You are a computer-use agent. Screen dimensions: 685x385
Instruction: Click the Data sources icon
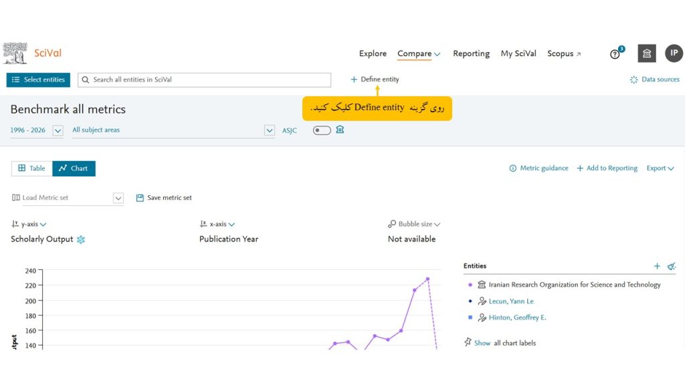[x=634, y=80]
